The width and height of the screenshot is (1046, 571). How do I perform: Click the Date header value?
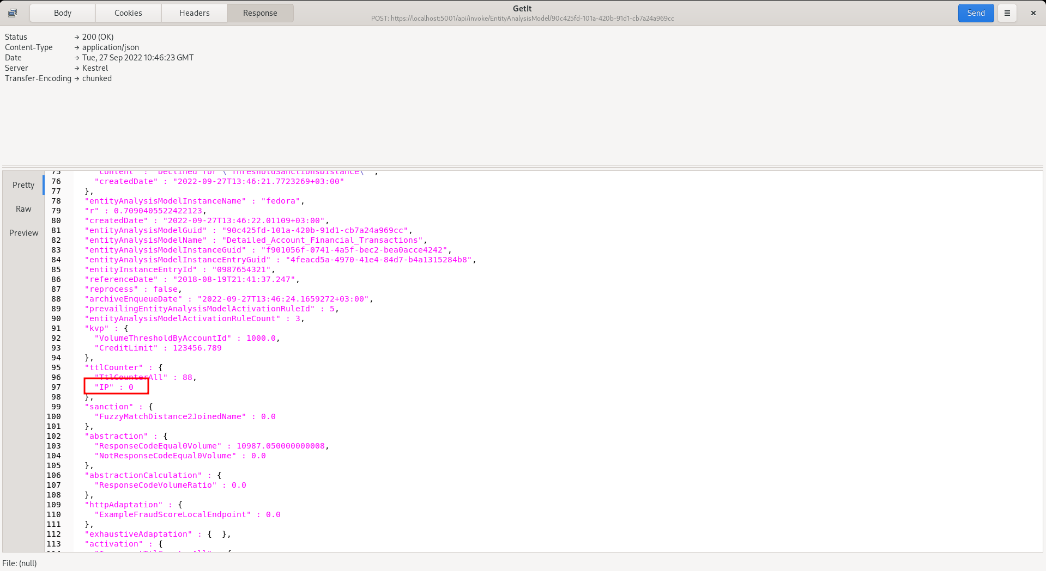point(138,58)
